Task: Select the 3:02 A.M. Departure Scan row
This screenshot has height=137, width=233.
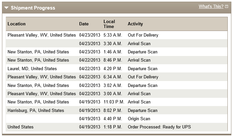Action: (x=117, y=85)
